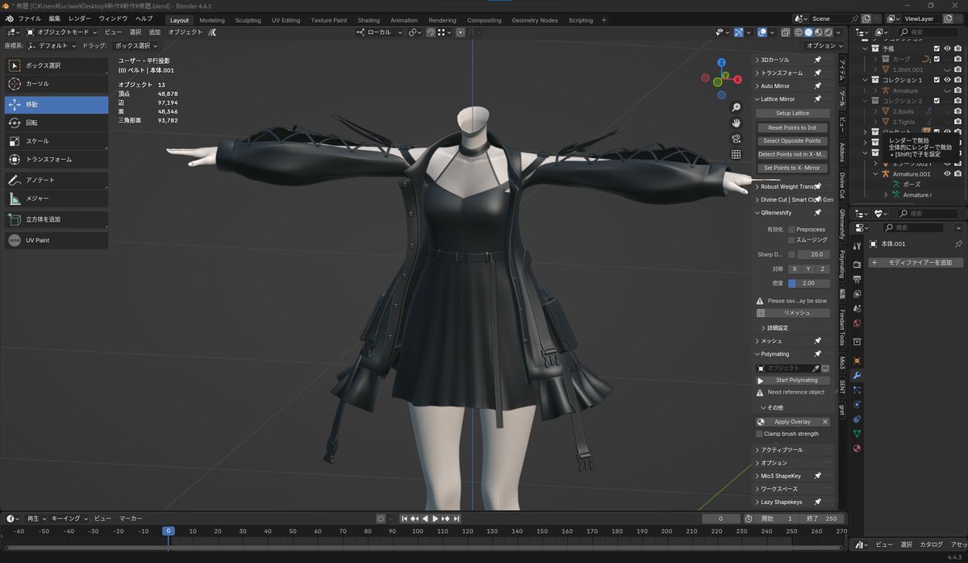
Task: Choose the アノテート (Annotate) tool
Action: [56, 180]
